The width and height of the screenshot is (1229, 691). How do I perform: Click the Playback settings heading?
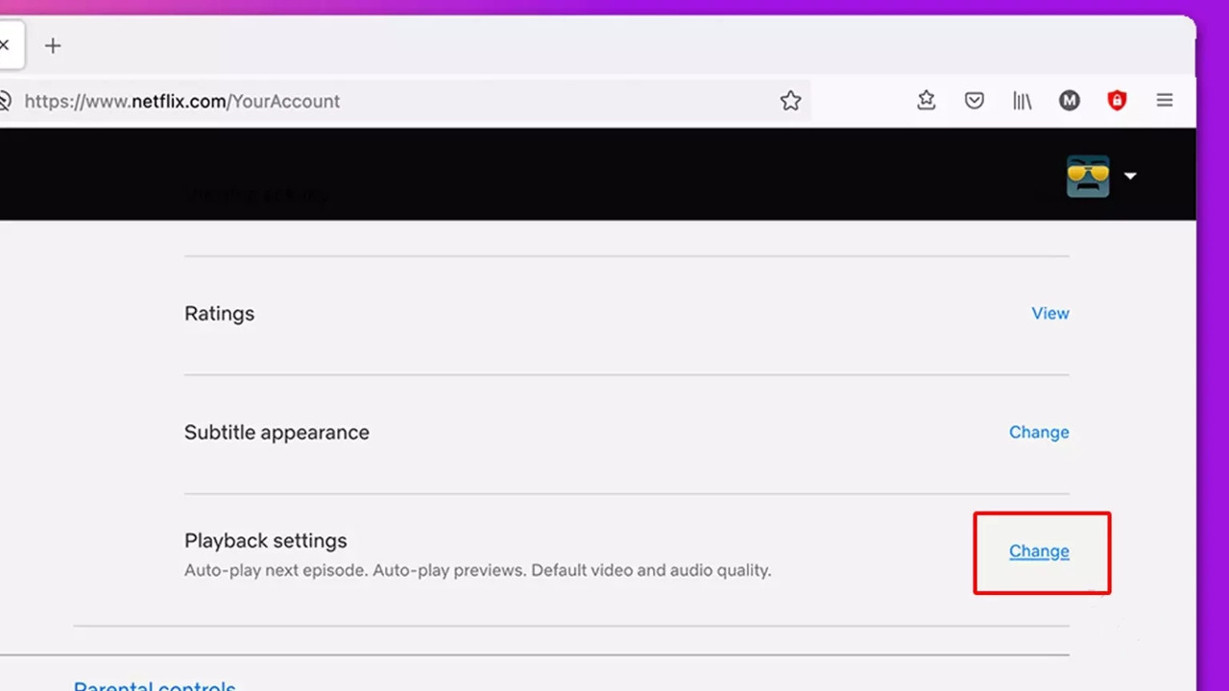[x=266, y=541]
